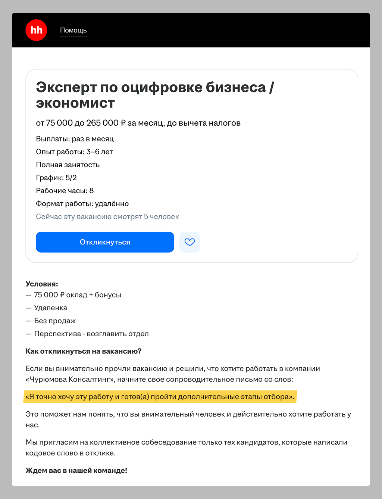Click the red hh logo
Screen dimensions: 382x499
tap(36, 30)
